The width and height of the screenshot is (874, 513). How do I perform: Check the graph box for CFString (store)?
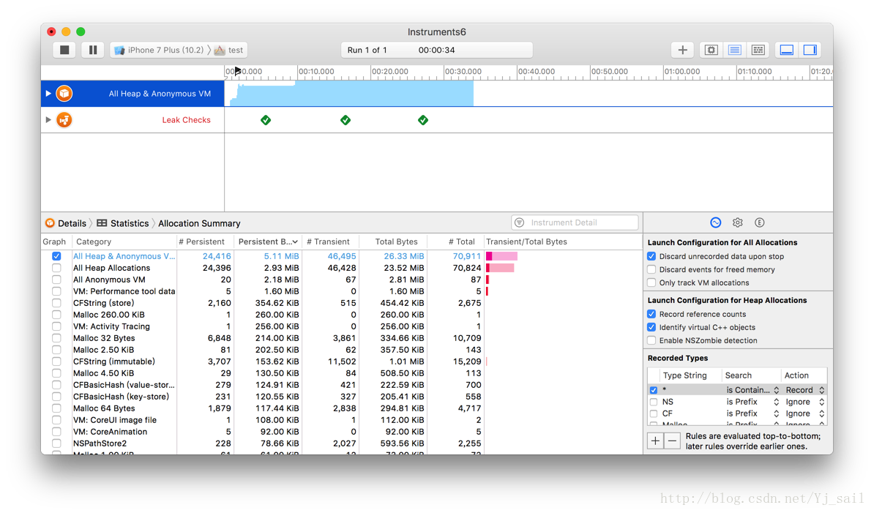(x=56, y=303)
